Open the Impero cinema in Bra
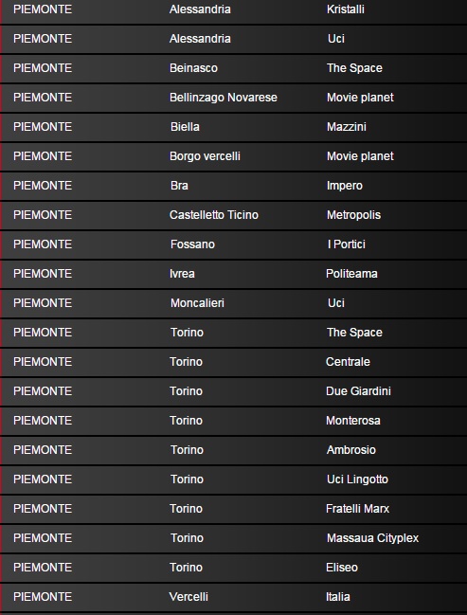467x615 pixels. coord(344,186)
